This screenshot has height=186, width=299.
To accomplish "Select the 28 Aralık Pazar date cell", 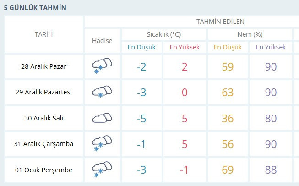I will pos(44,66).
